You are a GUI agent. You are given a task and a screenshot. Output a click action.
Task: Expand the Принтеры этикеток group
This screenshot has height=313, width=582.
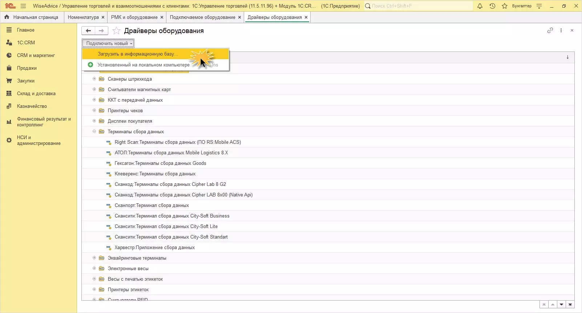(94, 289)
